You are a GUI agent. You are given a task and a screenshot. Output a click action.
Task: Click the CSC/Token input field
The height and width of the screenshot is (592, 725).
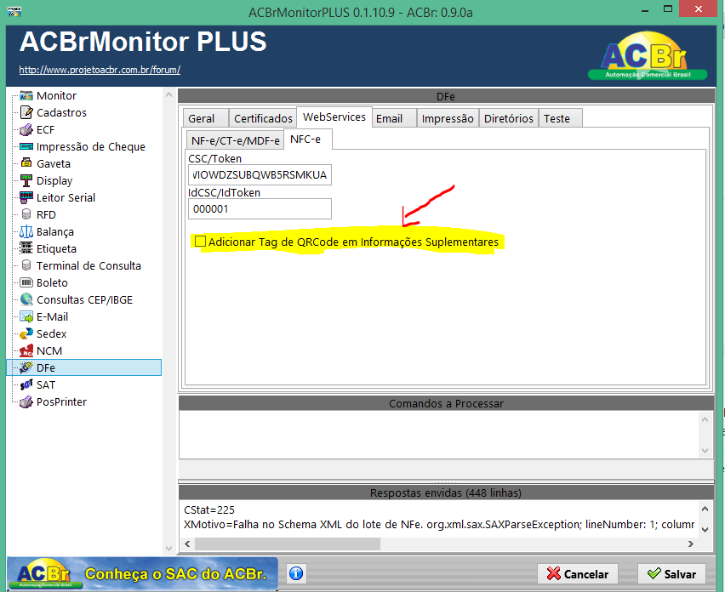(260, 174)
